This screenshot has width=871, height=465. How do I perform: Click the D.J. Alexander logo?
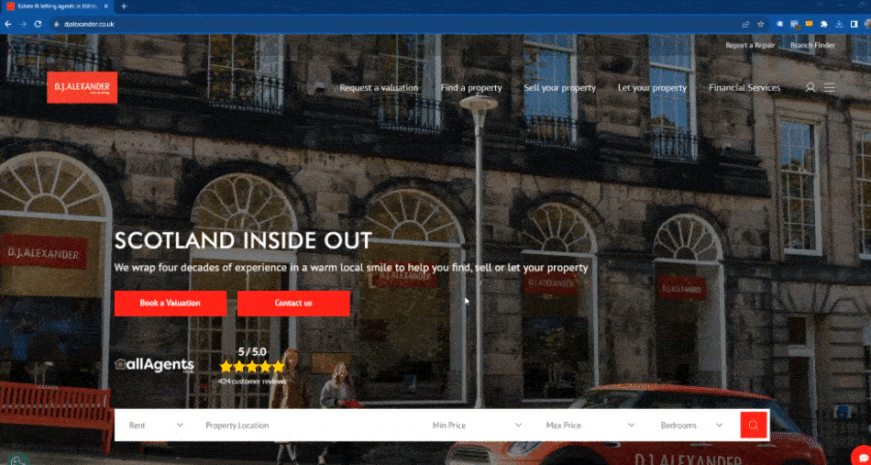83,87
